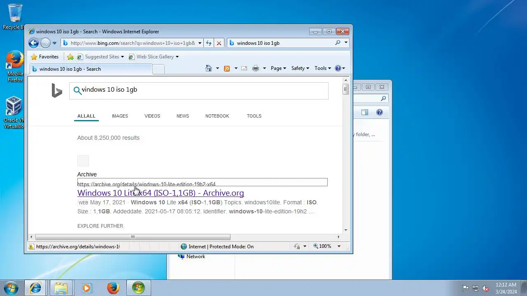Open a new blank tab button
This screenshot has height=296, width=527.
pyautogui.click(x=159, y=69)
